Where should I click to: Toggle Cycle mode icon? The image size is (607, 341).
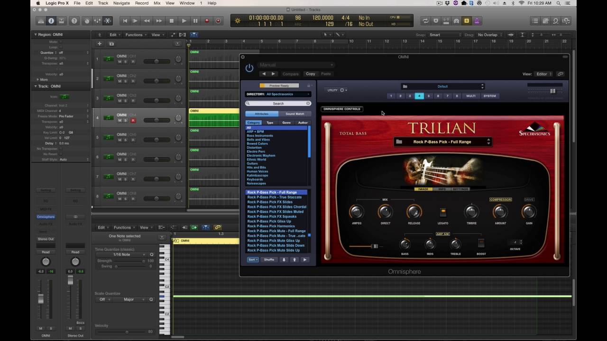pyautogui.click(x=425, y=21)
